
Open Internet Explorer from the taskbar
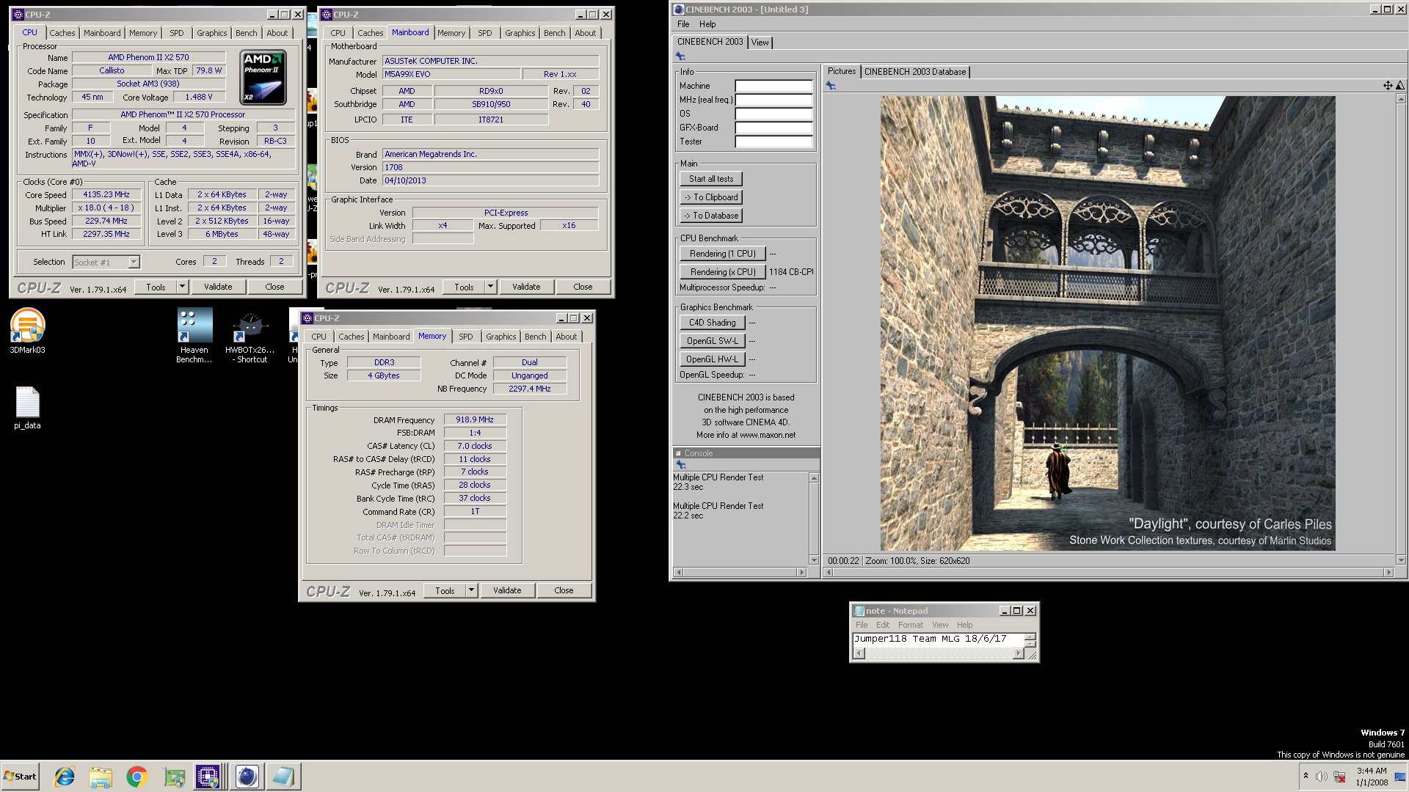click(65, 777)
